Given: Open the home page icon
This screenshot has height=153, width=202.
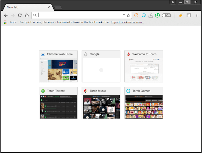Looking at the screenshot, I should (x=27, y=15).
